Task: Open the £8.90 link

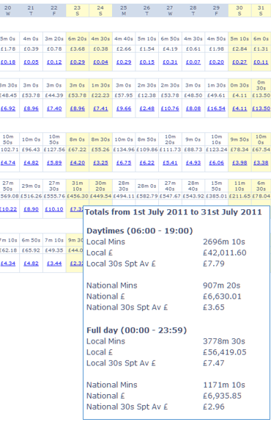Action: [31, 209]
